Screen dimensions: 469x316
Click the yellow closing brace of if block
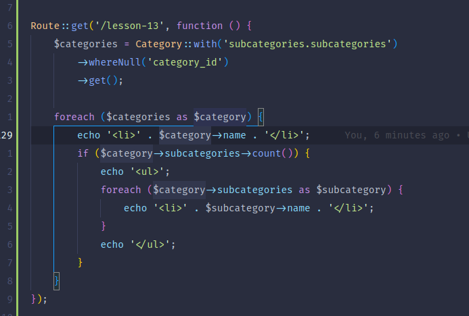(80, 263)
